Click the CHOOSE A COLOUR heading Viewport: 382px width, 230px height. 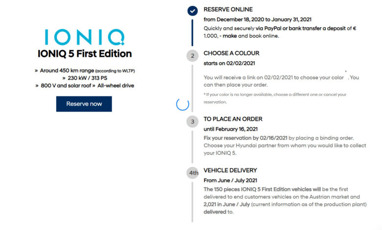tap(232, 53)
